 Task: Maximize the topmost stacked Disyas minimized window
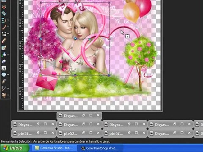click(x=91, y=115)
